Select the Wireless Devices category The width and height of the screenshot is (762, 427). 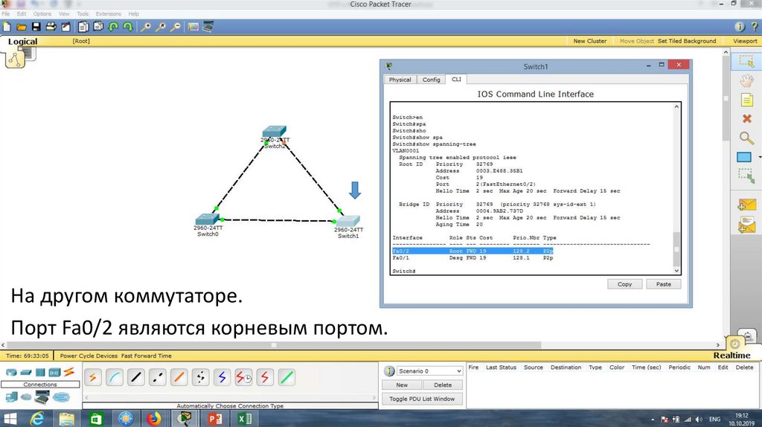pos(54,373)
